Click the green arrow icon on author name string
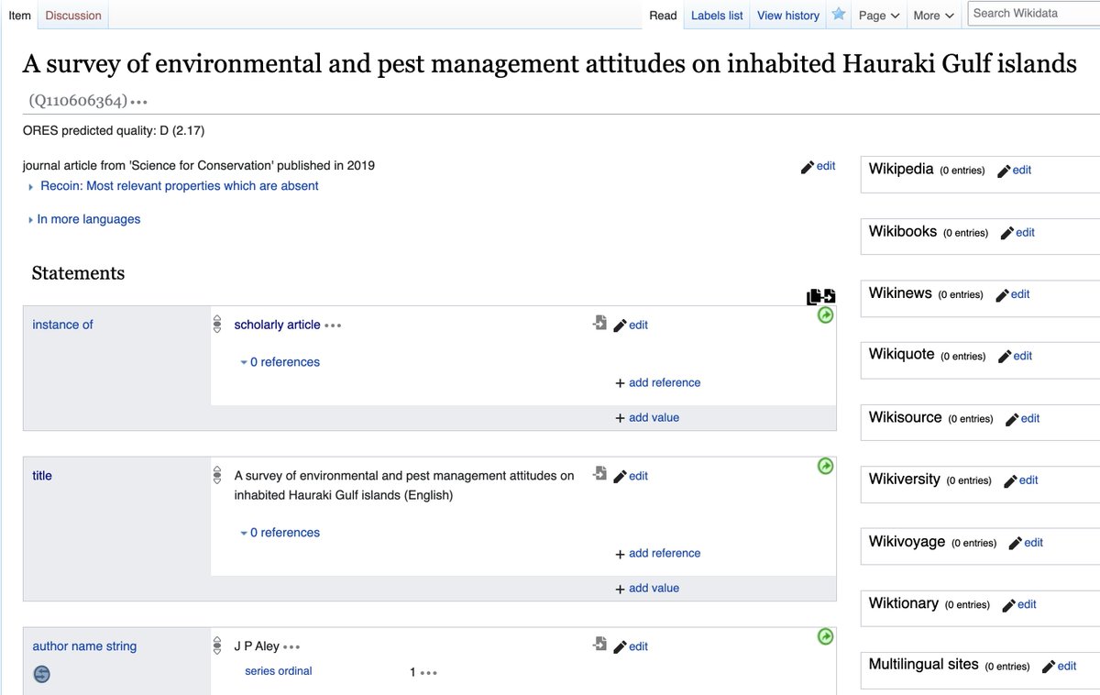This screenshot has width=1100, height=695. point(824,636)
